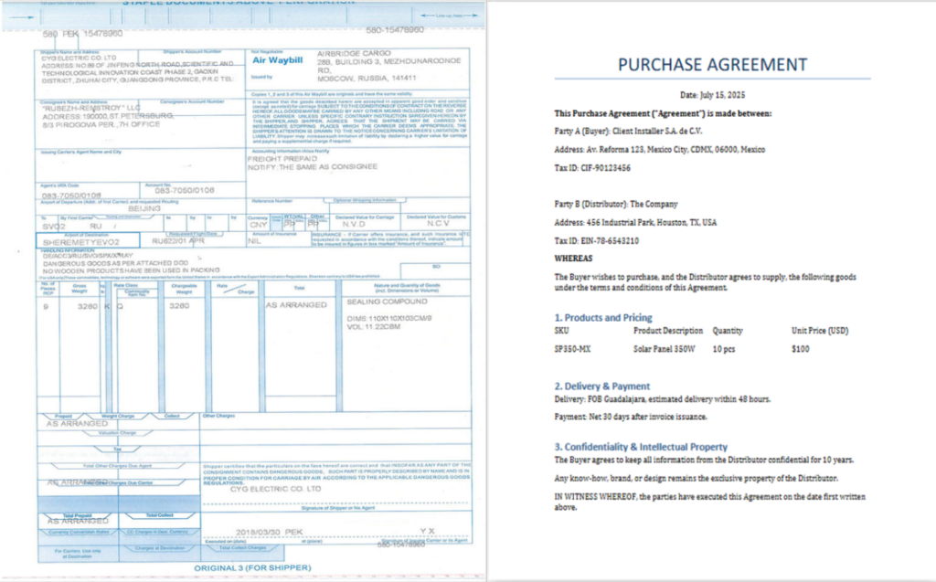Select the Delivery & Payment section heading
Screen dimensions: 936x582
(602, 386)
